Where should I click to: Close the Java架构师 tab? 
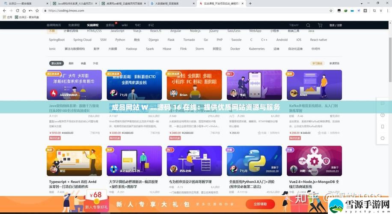click(97, 3)
